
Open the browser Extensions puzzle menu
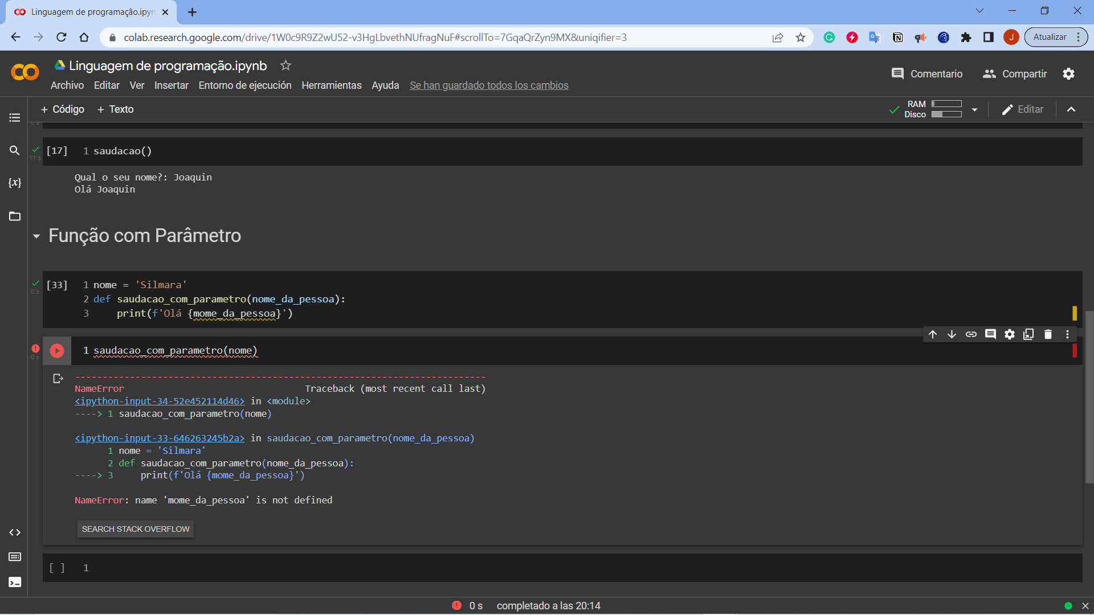coord(966,38)
